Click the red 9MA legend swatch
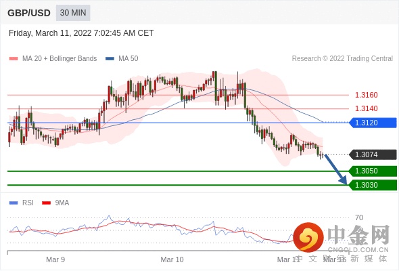The height and width of the screenshot is (271, 399). pos(46,203)
